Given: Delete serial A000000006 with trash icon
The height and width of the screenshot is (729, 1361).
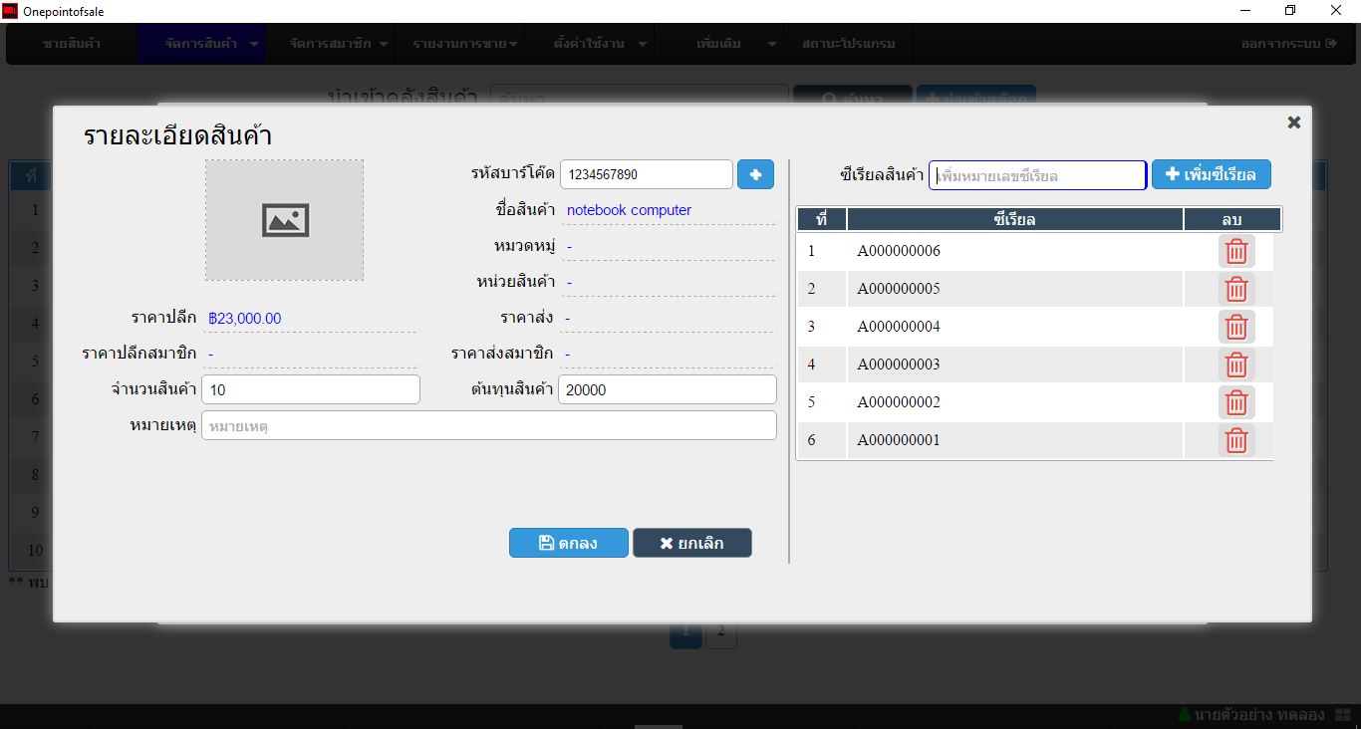Looking at the screenshot, I should tap(1235, 251).
